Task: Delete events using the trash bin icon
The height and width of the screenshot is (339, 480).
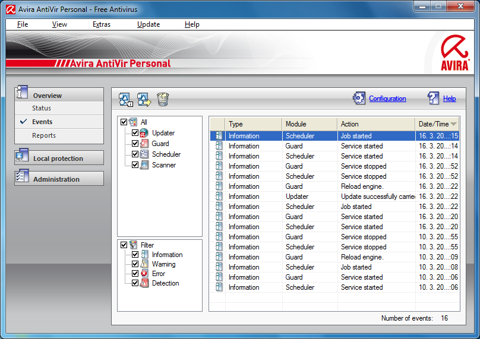Action: click(163, 99)
